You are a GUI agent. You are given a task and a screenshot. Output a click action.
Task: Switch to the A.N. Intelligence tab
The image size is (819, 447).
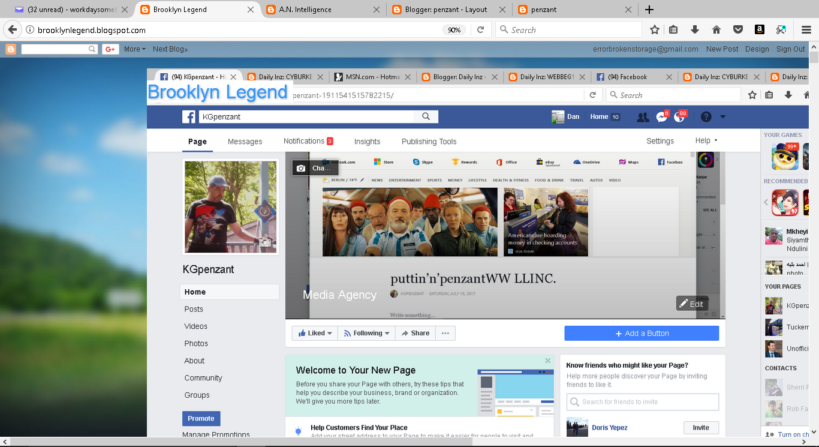pos(321,10)
